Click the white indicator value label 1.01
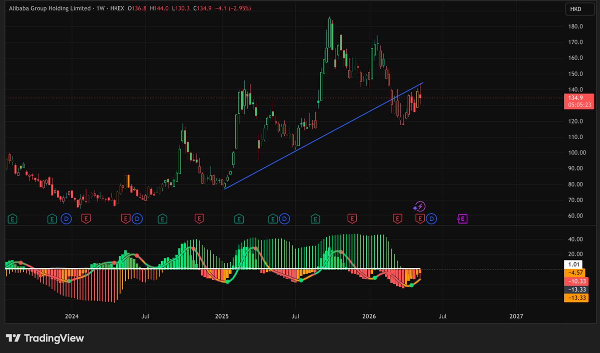 573,264
